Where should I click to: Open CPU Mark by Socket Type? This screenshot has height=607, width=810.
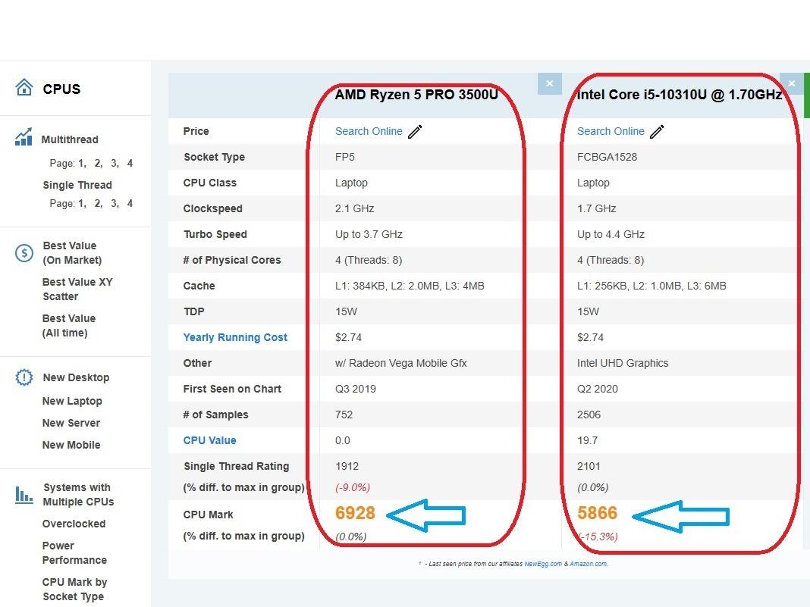(x=74, y=590)
